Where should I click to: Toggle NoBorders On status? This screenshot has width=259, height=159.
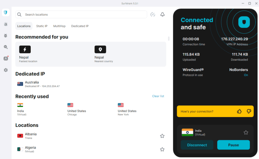246,75
